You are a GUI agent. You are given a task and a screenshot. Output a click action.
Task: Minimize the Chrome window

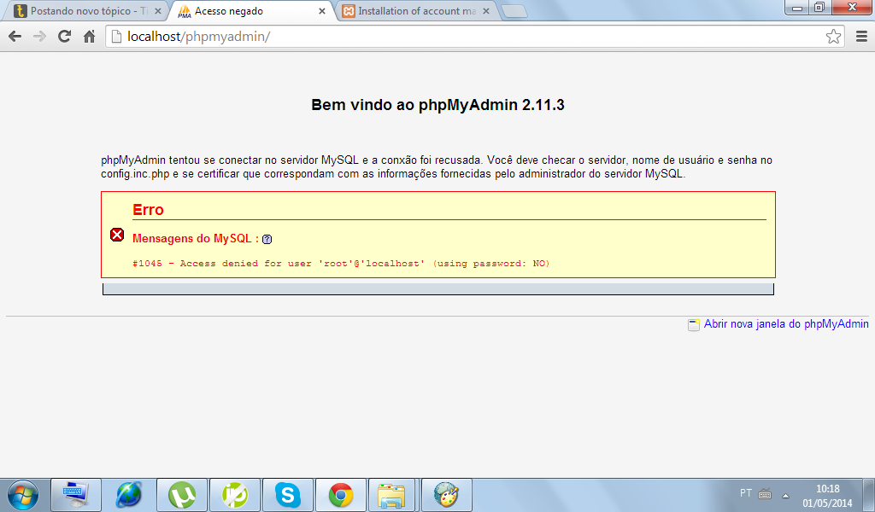[x=797, y=8]
